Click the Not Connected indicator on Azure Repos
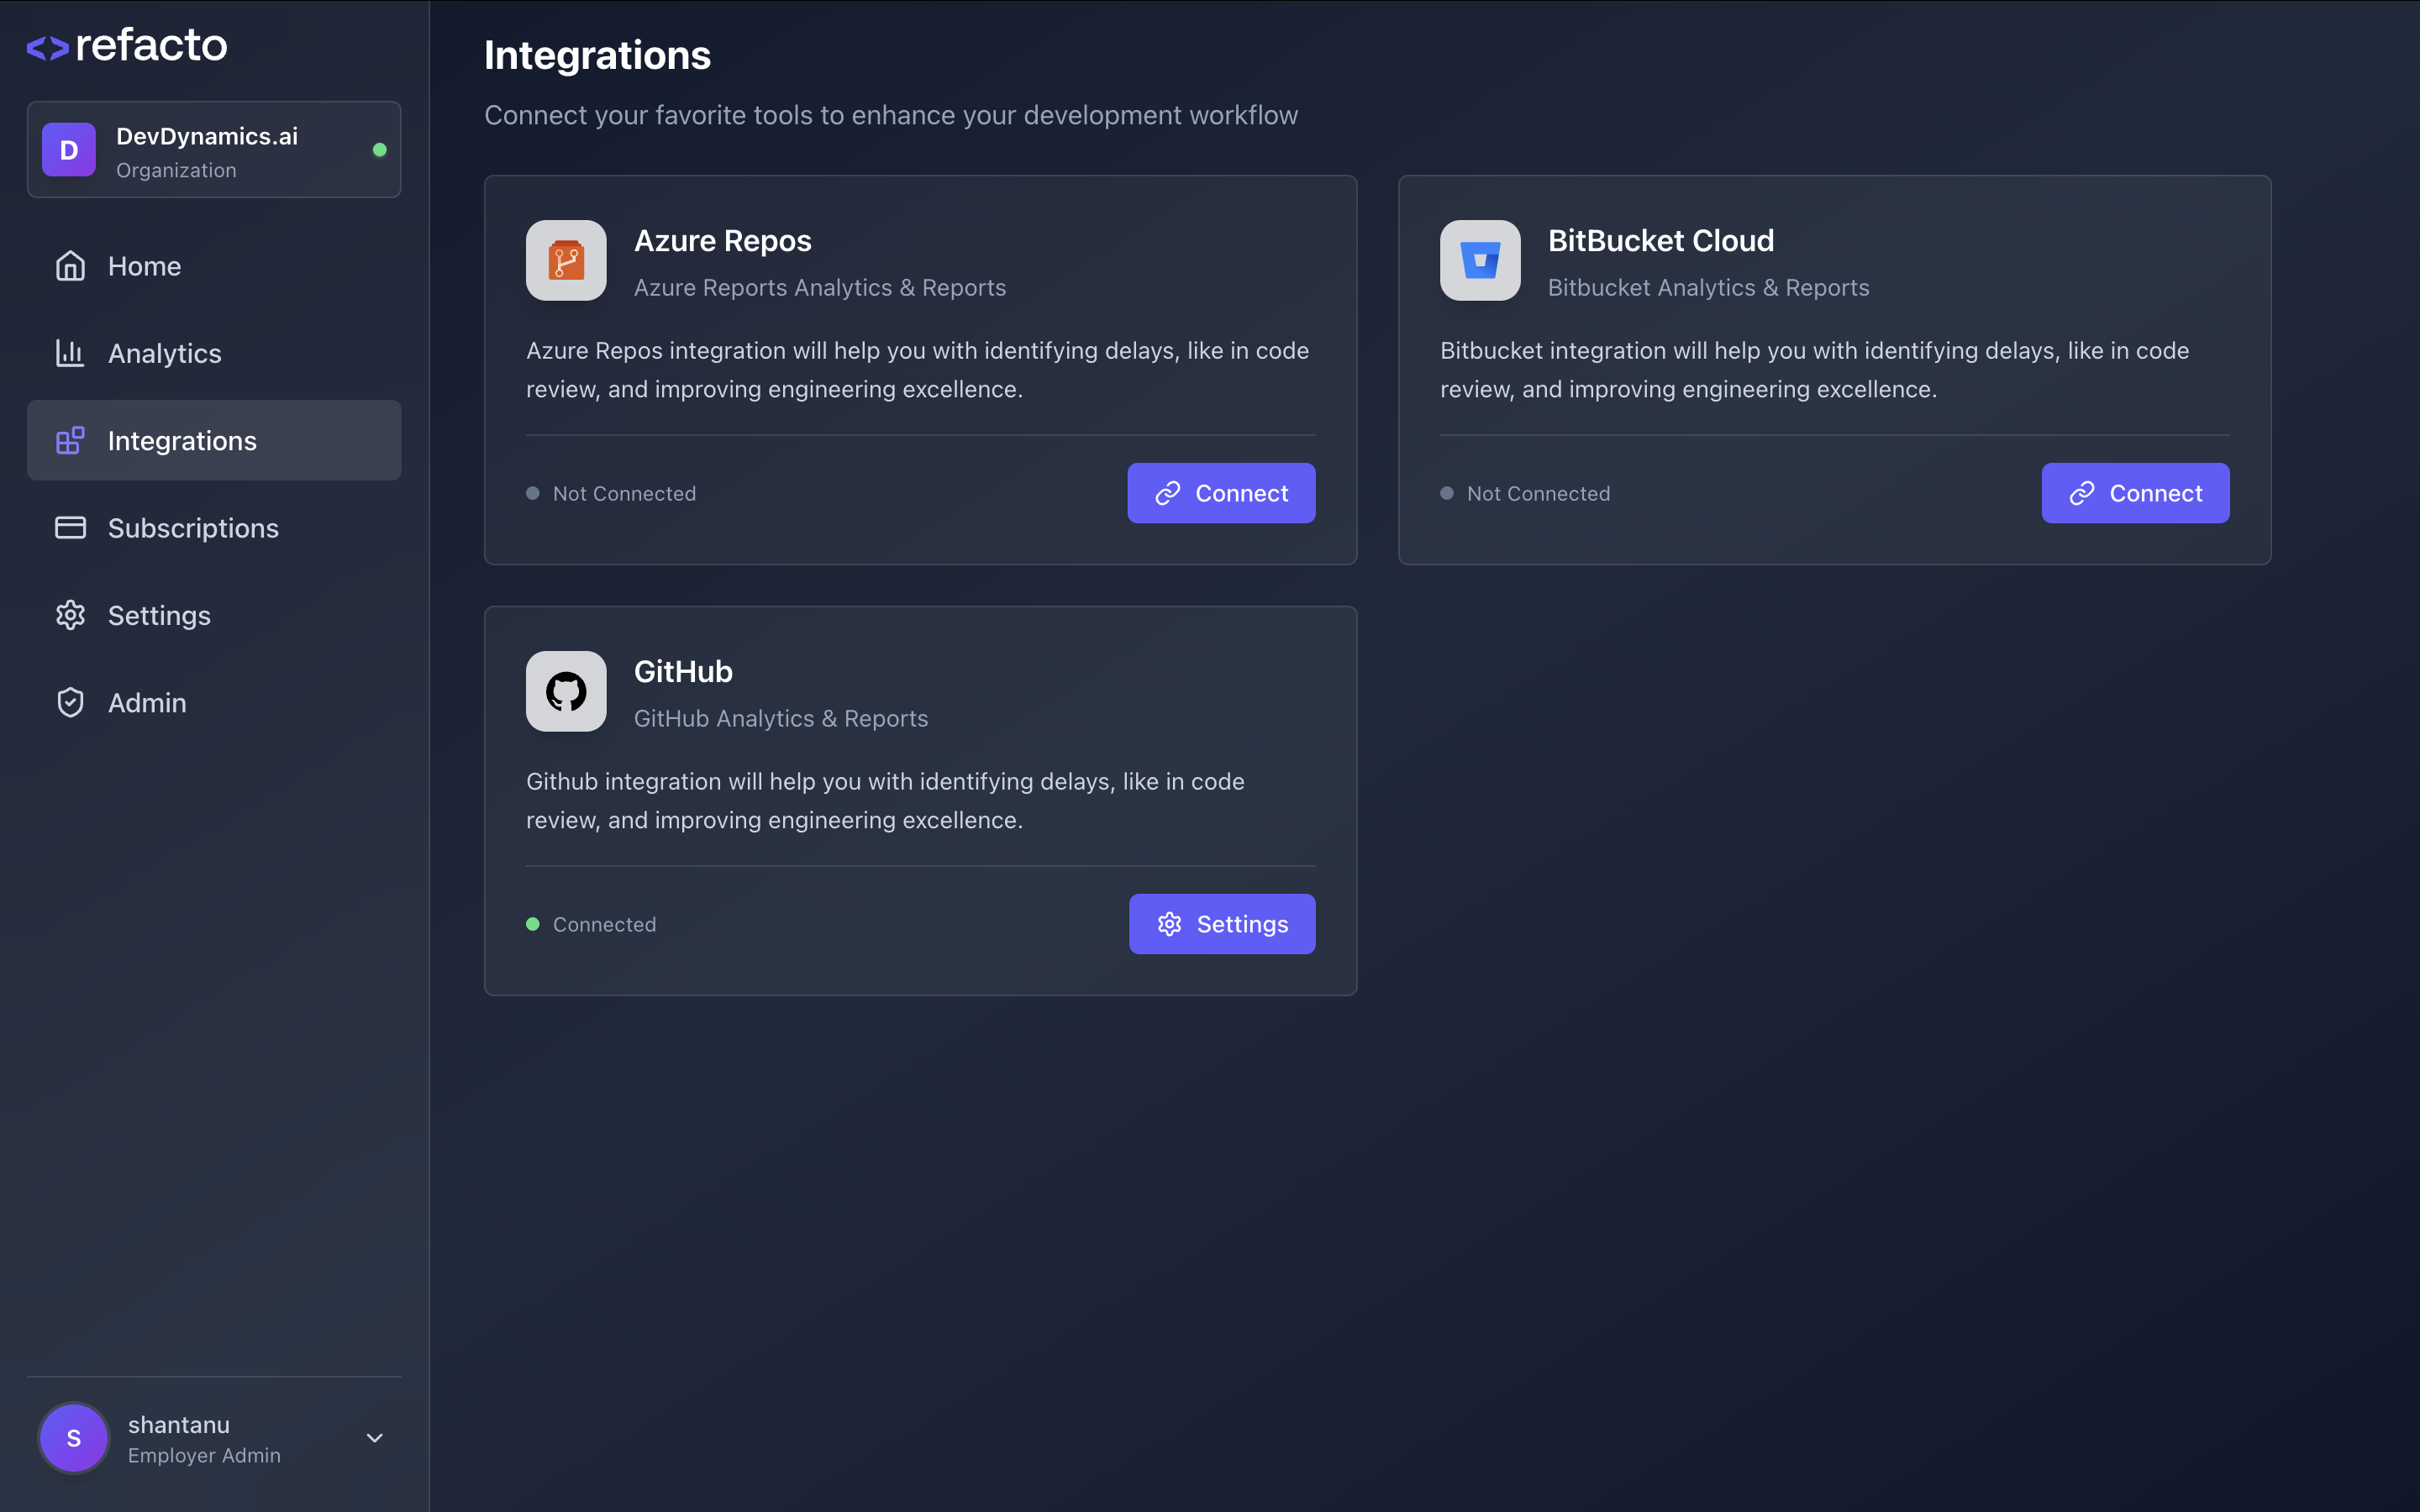This screenshot has width=2420, height=1512. pyautogui.click(x=611, y=493)
